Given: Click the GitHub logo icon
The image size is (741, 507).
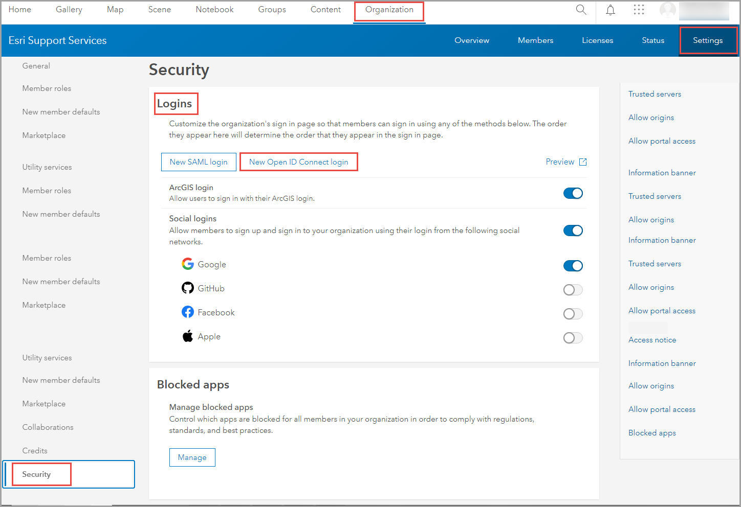Looking at the screenshot, I should [188, 288].
